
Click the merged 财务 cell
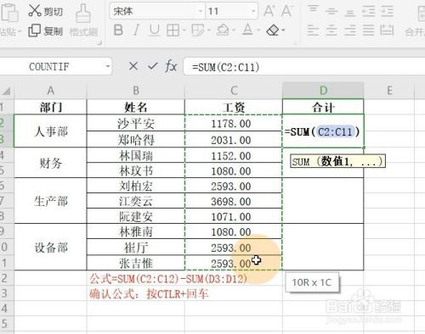point(50,163)
